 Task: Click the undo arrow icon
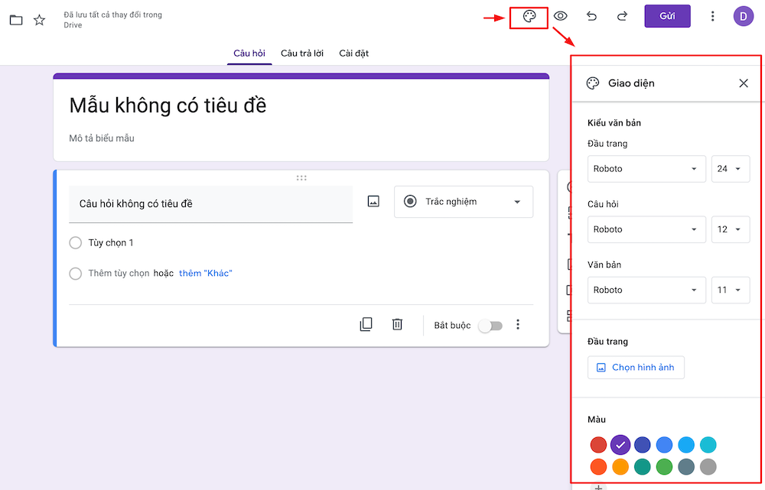pyautogui.click(x=591, y=16)
